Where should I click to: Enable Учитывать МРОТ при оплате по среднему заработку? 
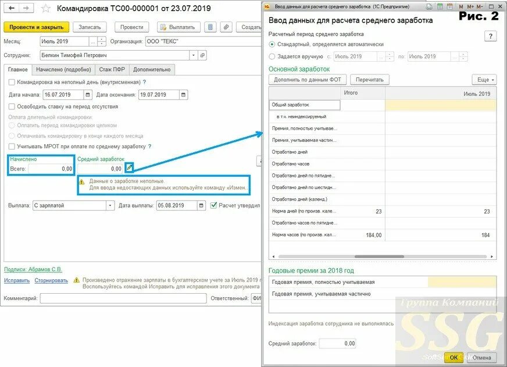(12, 147)
